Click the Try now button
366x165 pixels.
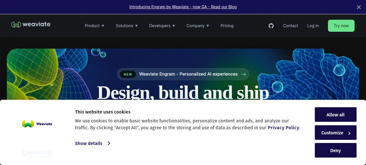coord(341,26)
